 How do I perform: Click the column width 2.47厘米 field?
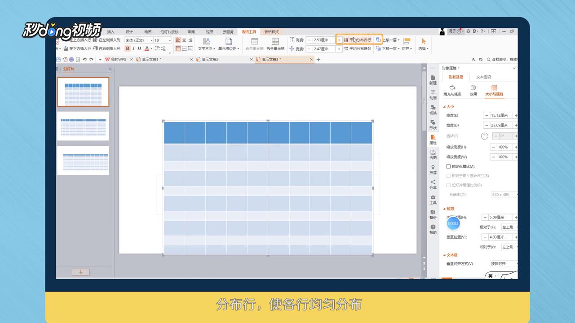tap(324, 48)
